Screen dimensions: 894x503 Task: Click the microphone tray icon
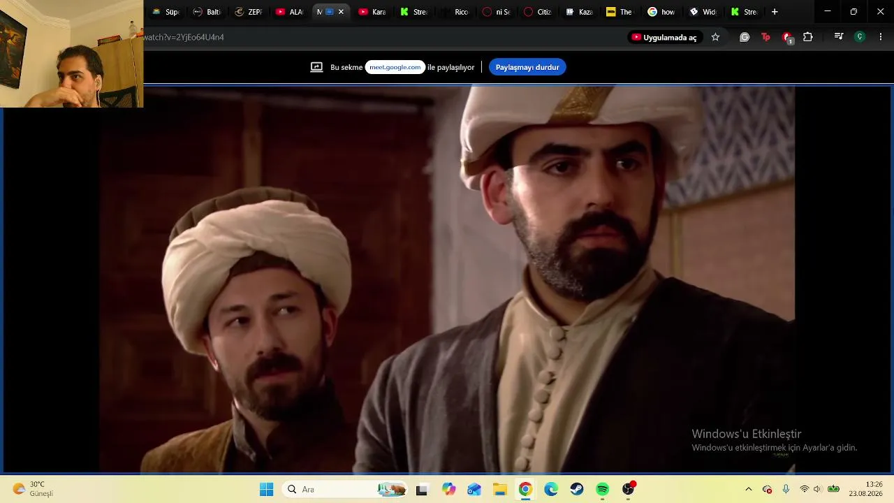tap(786, 489)
